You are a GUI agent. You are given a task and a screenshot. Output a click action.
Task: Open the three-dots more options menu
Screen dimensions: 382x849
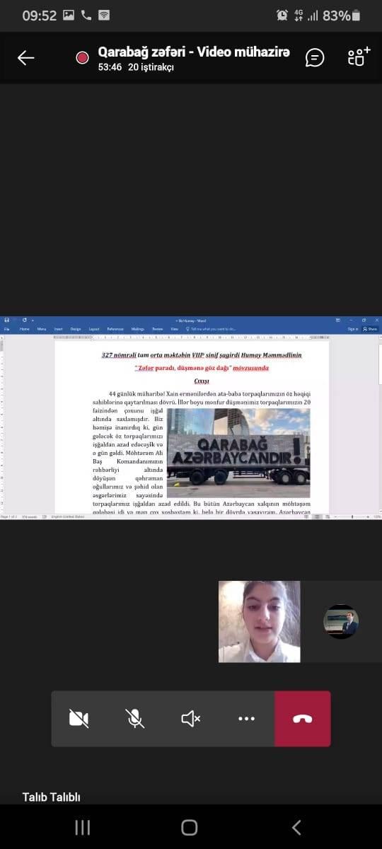coord(246,719)
